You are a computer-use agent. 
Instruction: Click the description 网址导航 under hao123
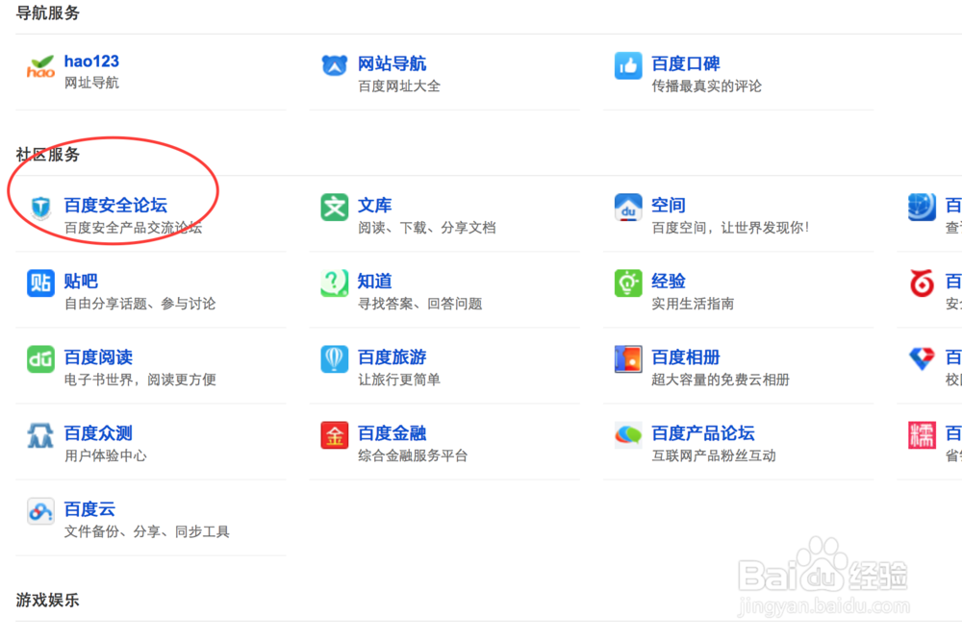pos(91,83)
